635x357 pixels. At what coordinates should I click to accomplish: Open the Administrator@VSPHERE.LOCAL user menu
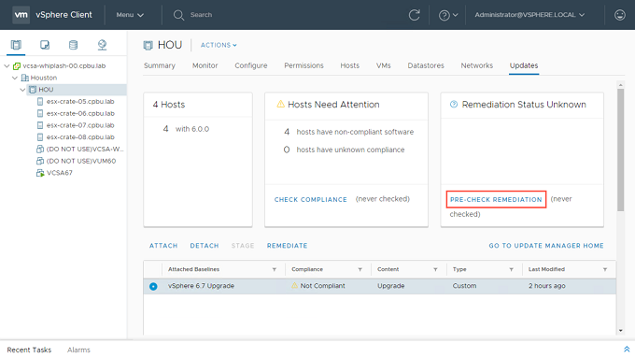529,15
